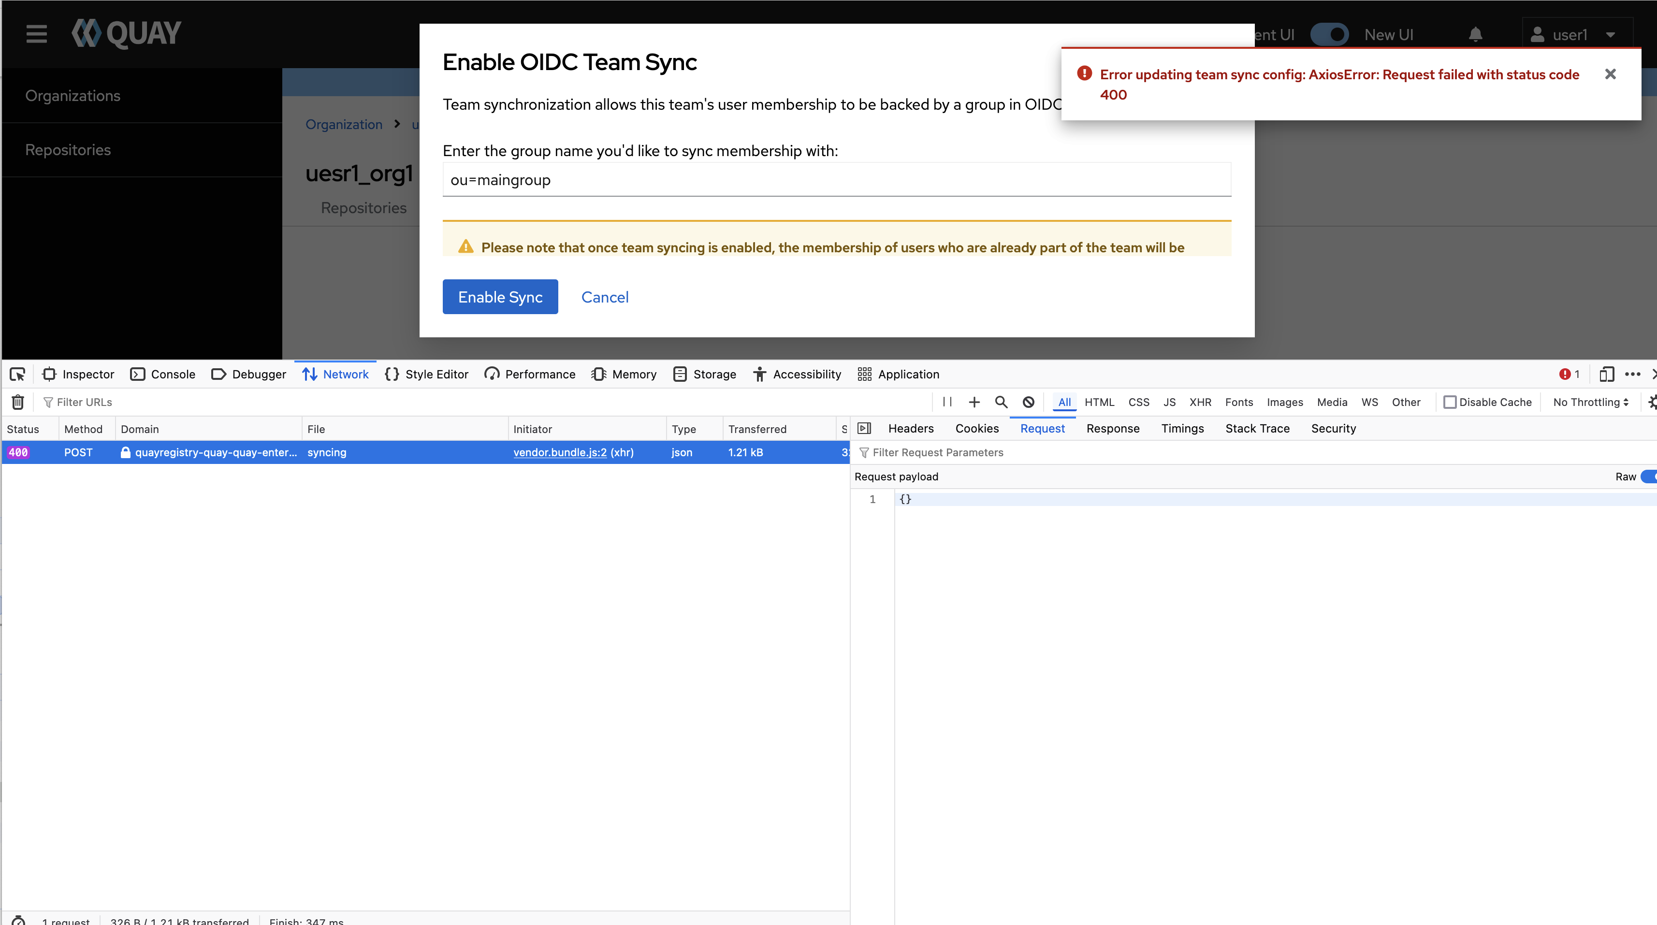
Task: Pause network recording with the pause icon
Action: tap(947, 402)
